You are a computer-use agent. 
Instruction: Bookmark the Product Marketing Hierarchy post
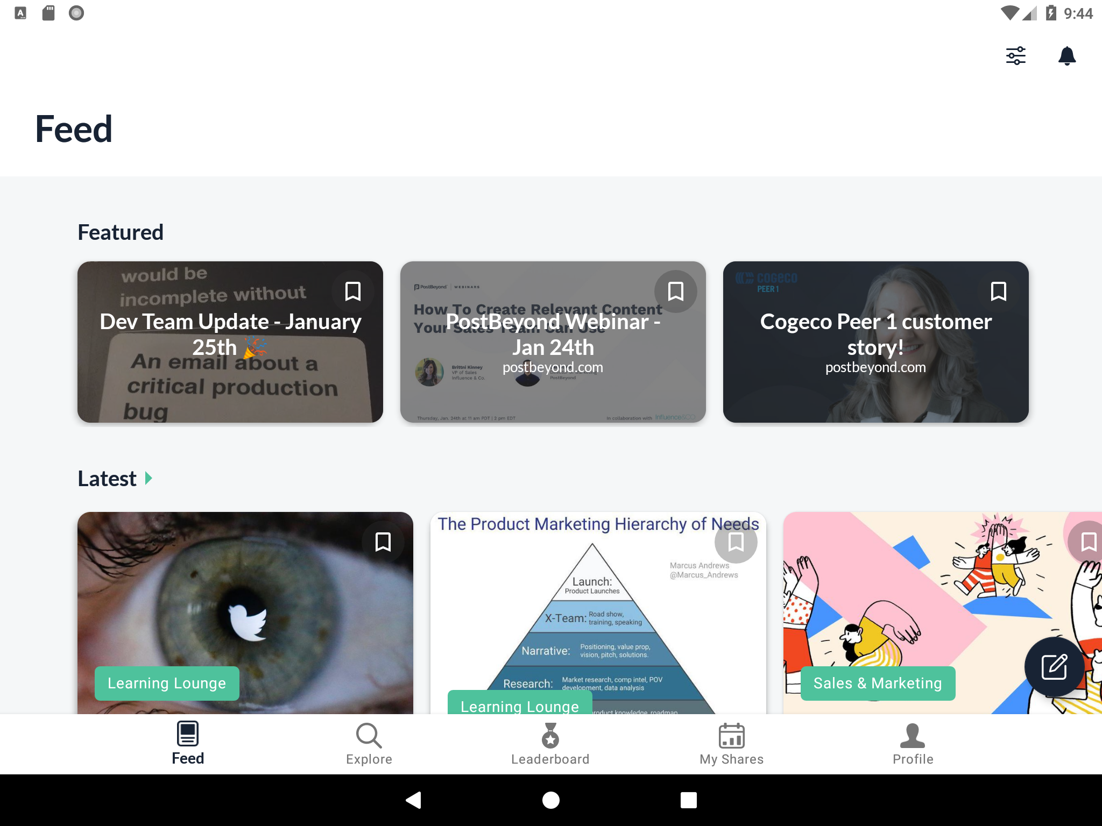[x=736, y=542]
